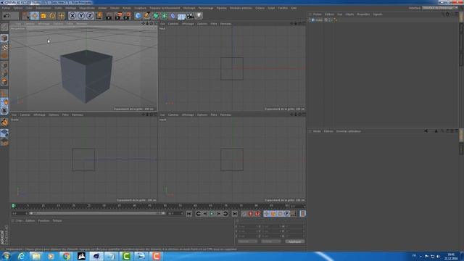The width and height of the screenshot is (464, 261).
Task: Click the coordinate system icon after Z
Action: point(99,16)
